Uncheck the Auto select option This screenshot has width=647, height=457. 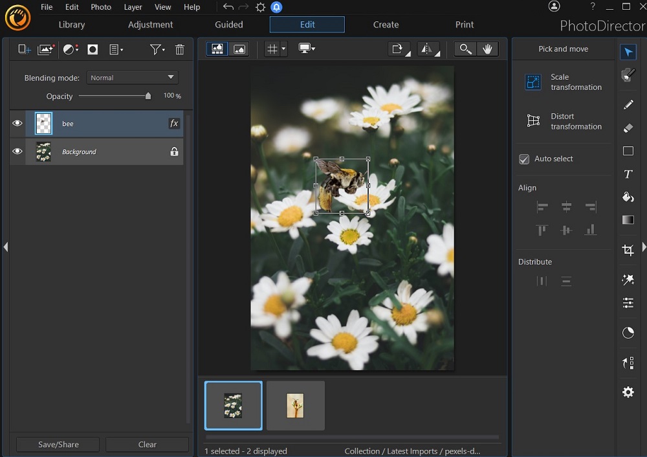point(524,159)
